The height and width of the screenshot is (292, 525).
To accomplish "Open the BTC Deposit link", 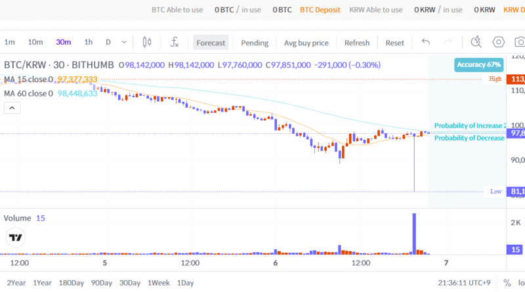I will (320, 10).
